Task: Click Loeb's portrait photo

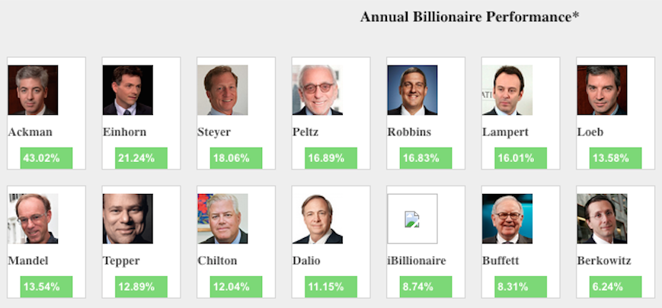Action: [x=602, y=90]
